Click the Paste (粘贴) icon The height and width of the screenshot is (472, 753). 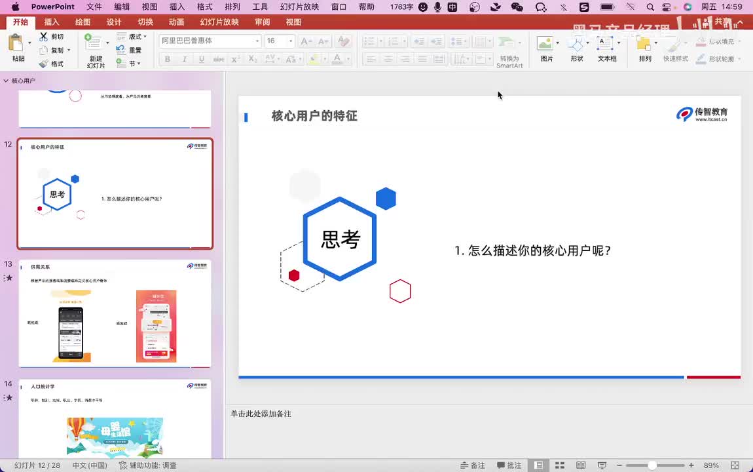[x=16, y=43]
